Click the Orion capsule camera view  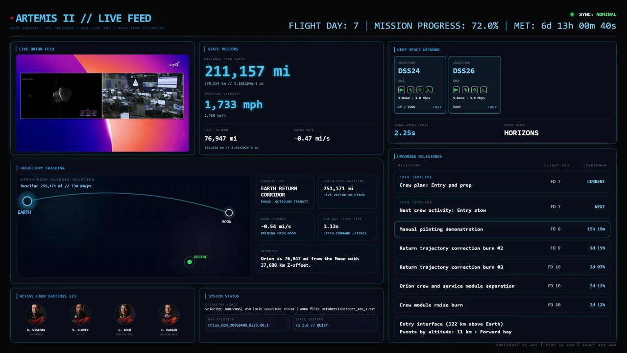coord(61,96)
